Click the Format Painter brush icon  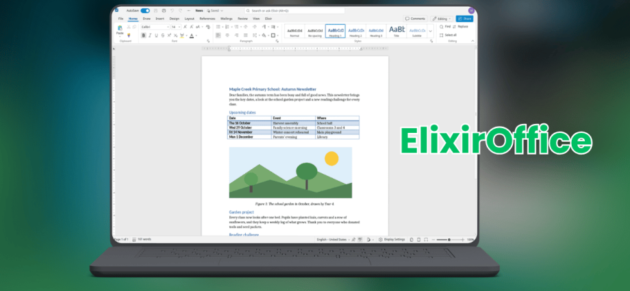[129, 36]
